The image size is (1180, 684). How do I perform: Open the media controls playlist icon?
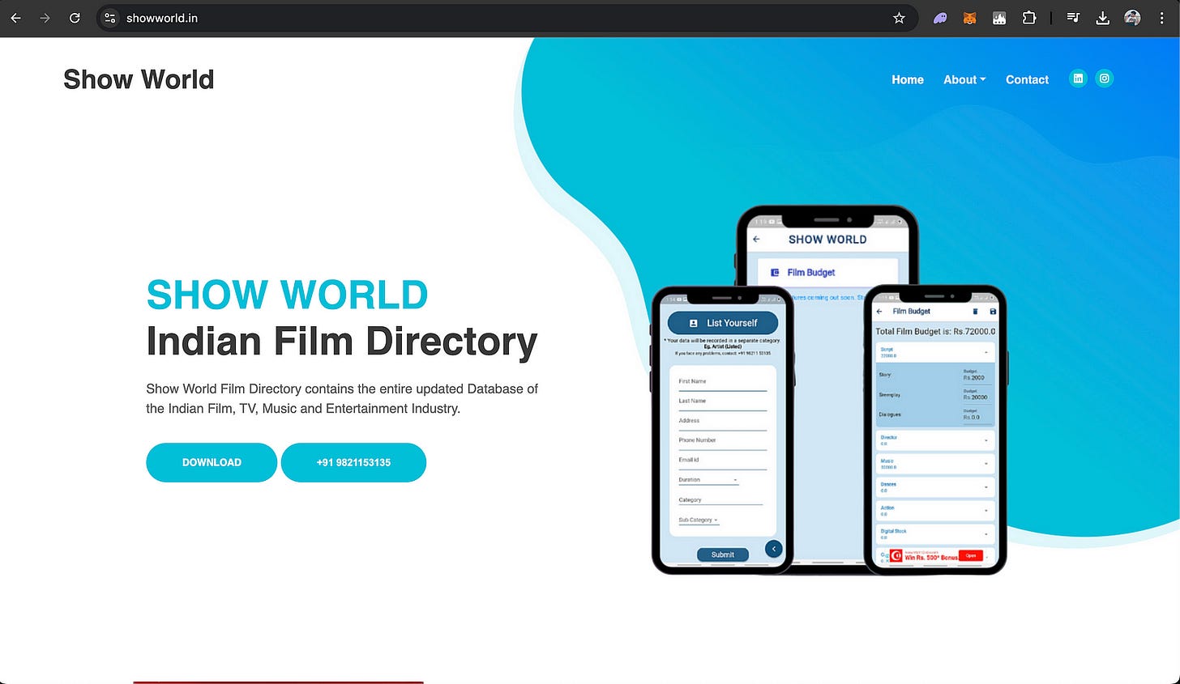click(x=1073, y=18)
